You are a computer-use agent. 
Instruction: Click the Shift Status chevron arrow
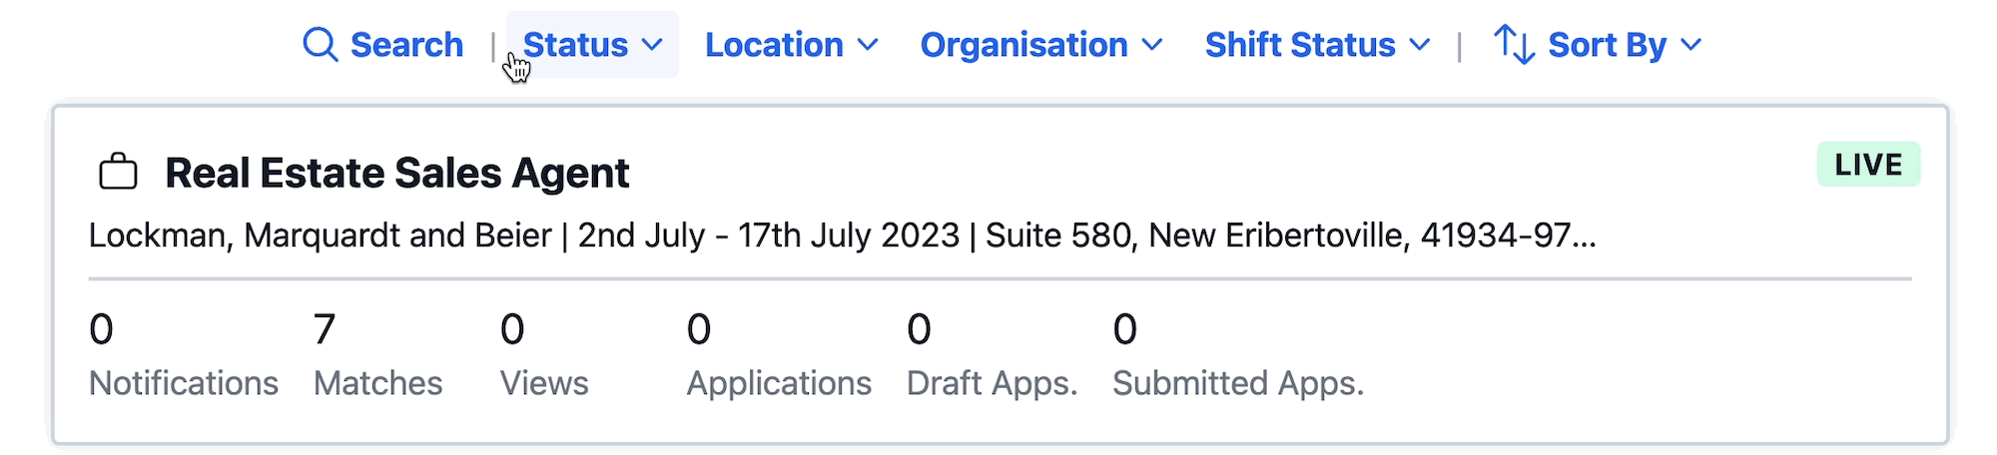1419,45
